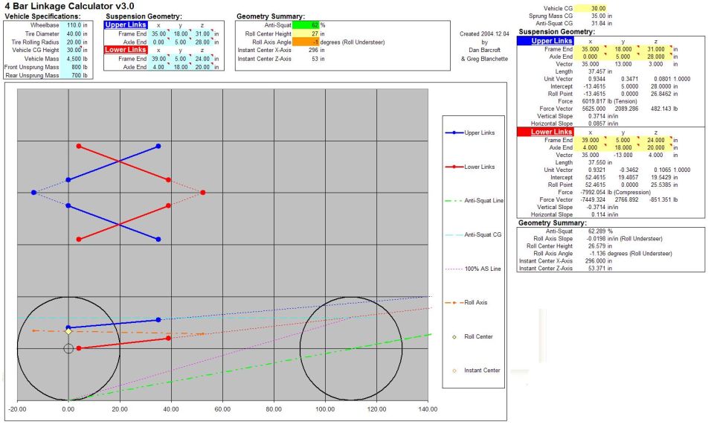The width and height of the screenshot is (714, 448).
Task: Select right-panel Upper Links Frame End x 35.000
Action: tap(590, 49)
